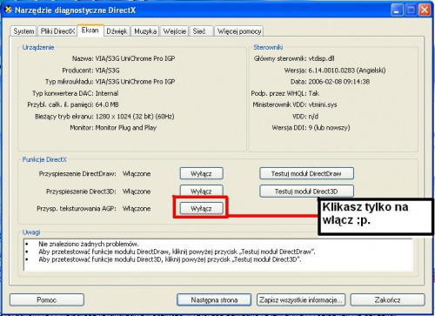Switch to the Muzyka tab

pos(145,31)
